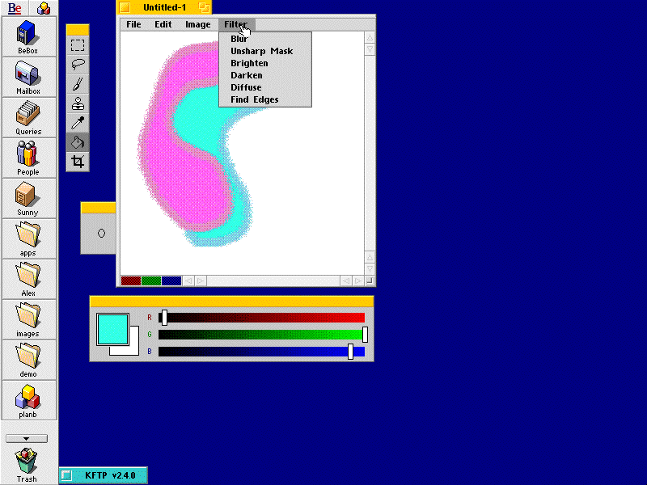
Task: Choose Diffuse filter
Action: 265,87
